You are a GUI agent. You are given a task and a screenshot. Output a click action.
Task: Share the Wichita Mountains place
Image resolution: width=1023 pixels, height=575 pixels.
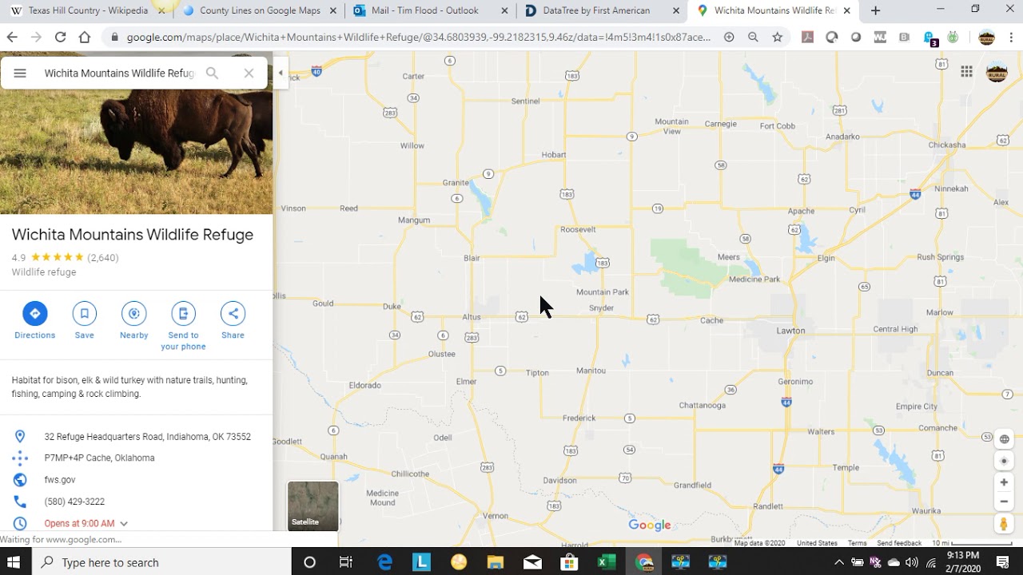233,321
